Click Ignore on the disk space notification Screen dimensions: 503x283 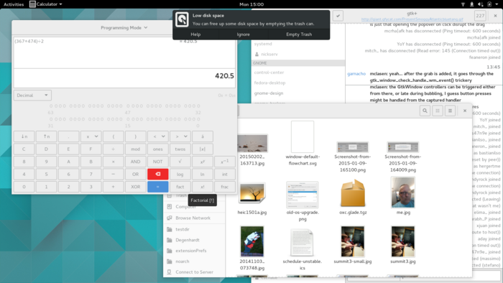coord(243,34)
